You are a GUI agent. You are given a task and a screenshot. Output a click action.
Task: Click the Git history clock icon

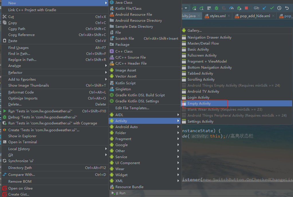(x=279, y=8)
